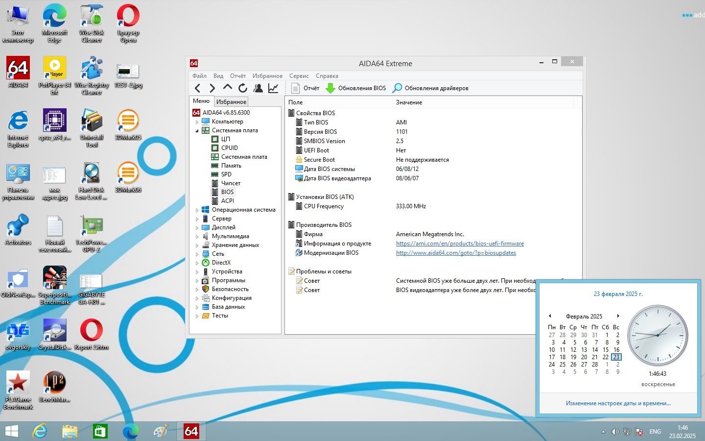Image resolution: width=705 pixels, height=441 pixels.
Task: Open the ENG language indicator
Action: click(655, 432)
